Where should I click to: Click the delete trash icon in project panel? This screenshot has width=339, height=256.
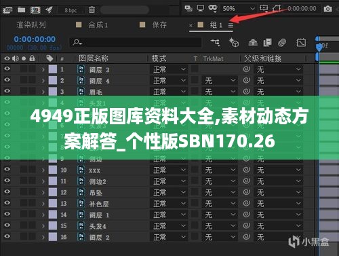tap(92, 10)
